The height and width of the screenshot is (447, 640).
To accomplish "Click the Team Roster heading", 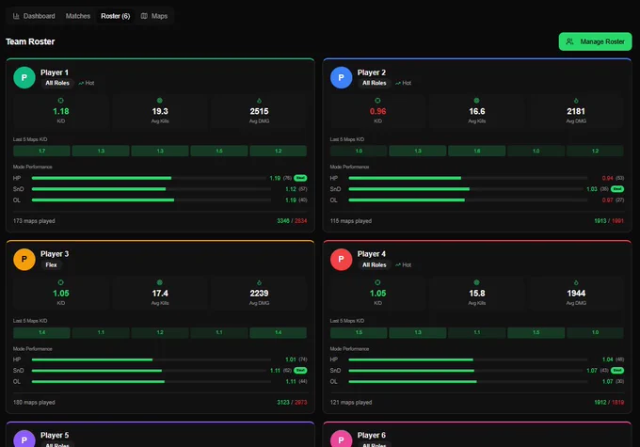I will pos(30,41).
